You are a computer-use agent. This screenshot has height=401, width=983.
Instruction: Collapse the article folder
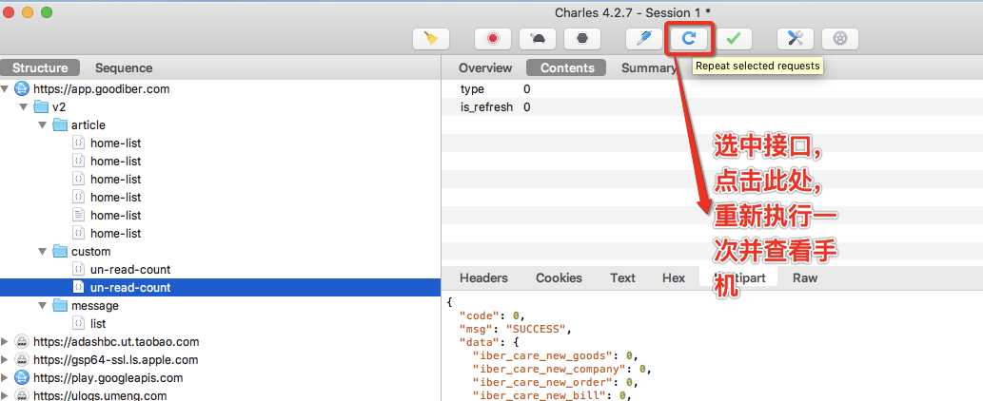tap(43, 125)
